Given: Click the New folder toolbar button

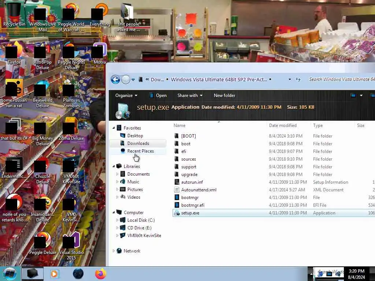Looking at the screenshot, I should click(x=224, y=95).
